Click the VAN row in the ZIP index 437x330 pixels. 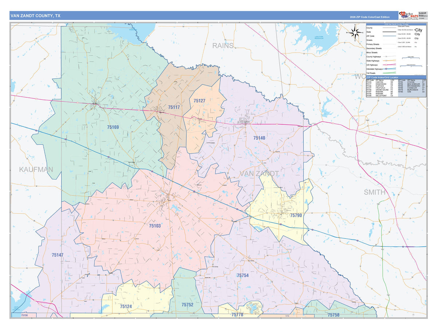pyautogui.click(x=412, y=92)
